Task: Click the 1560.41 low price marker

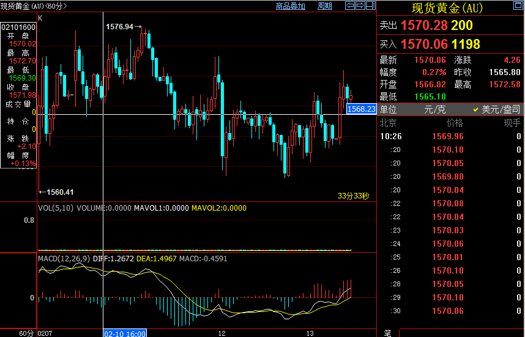Action: point(56,192)
